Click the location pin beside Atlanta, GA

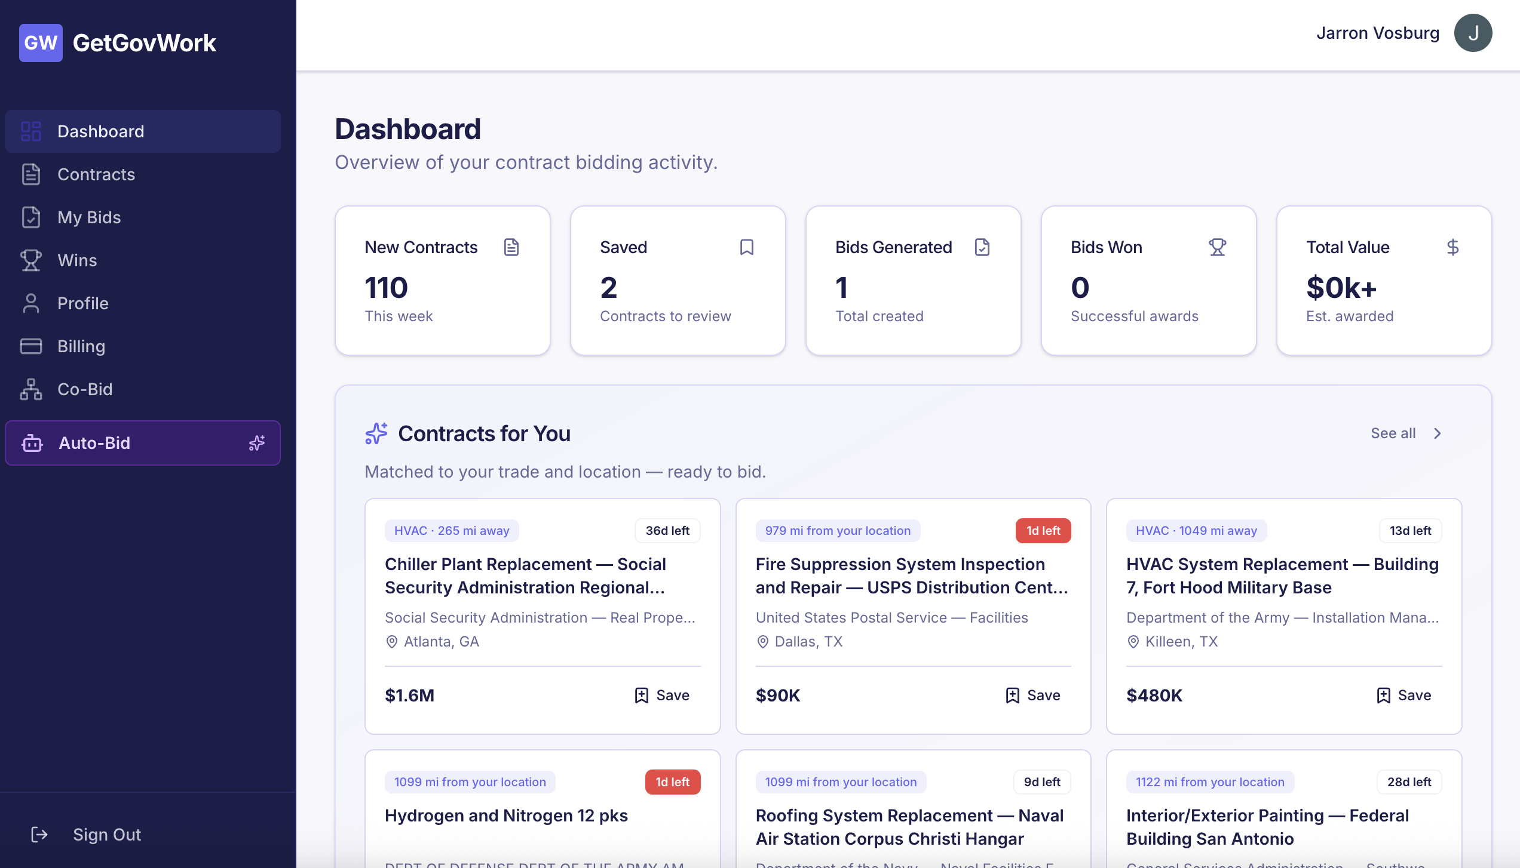pos(392,642)
